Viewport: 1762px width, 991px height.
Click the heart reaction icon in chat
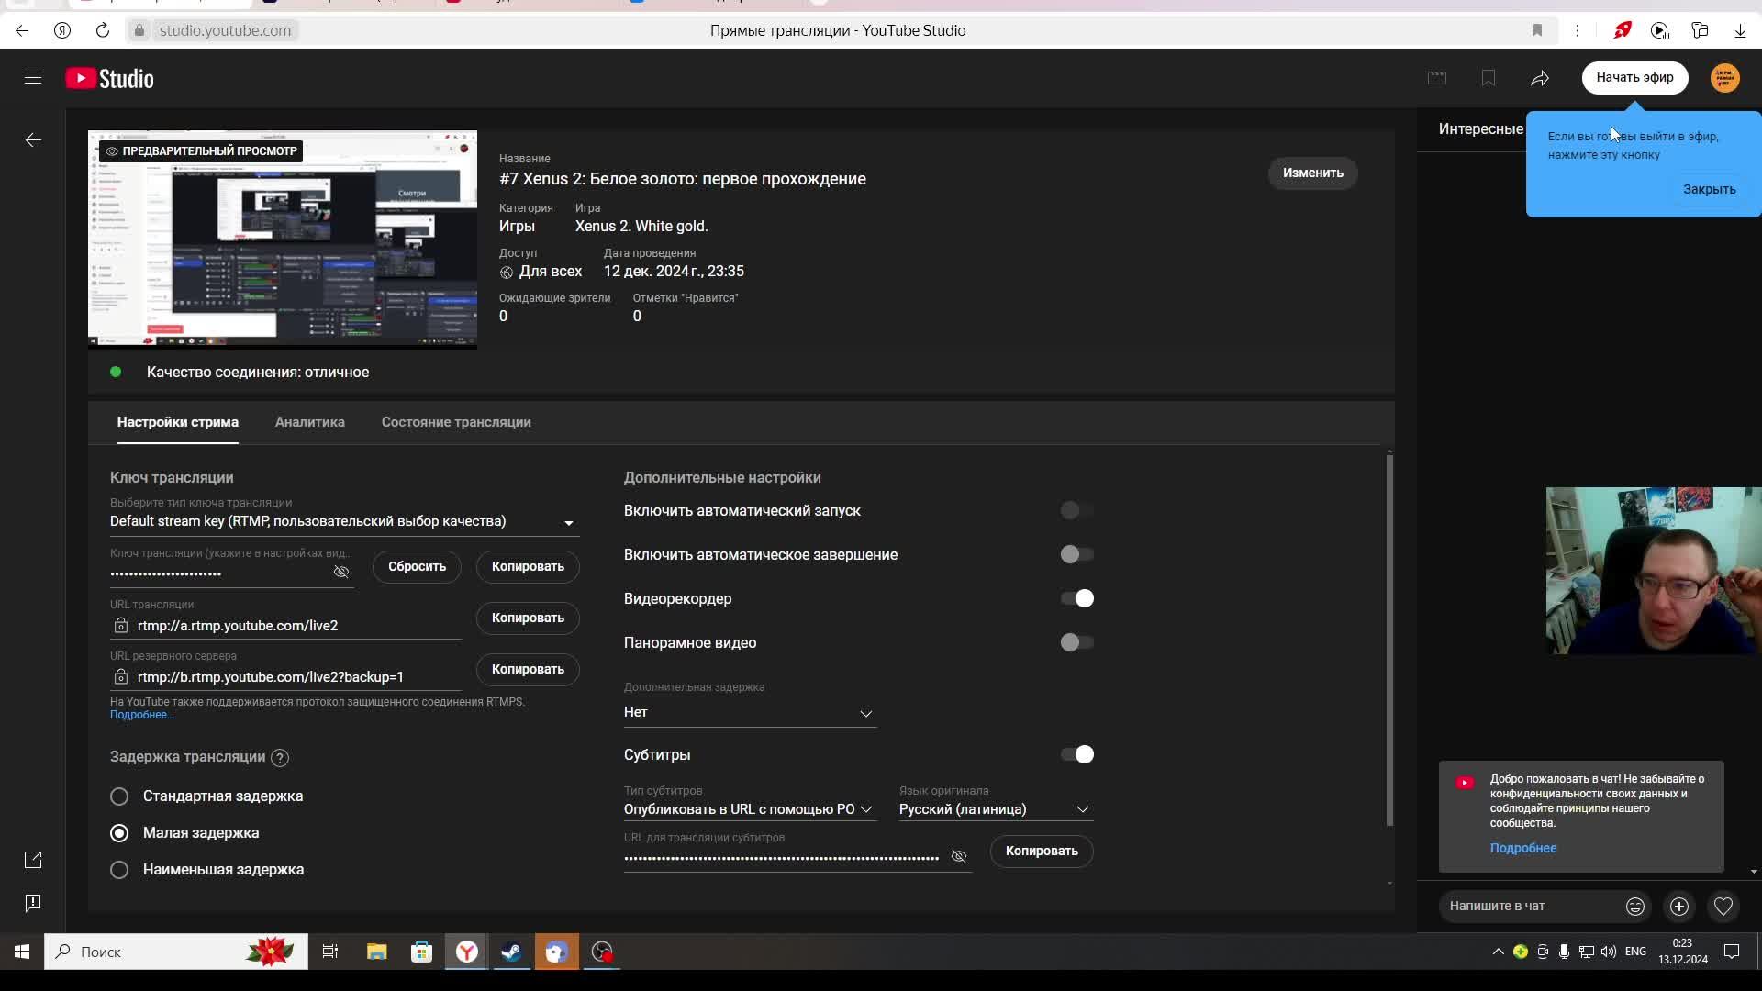pos(1723,907)
